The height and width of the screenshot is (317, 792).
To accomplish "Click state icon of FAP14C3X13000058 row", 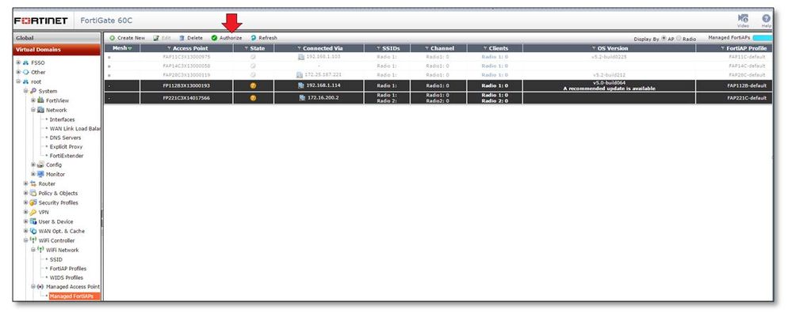I will point(253,66).
